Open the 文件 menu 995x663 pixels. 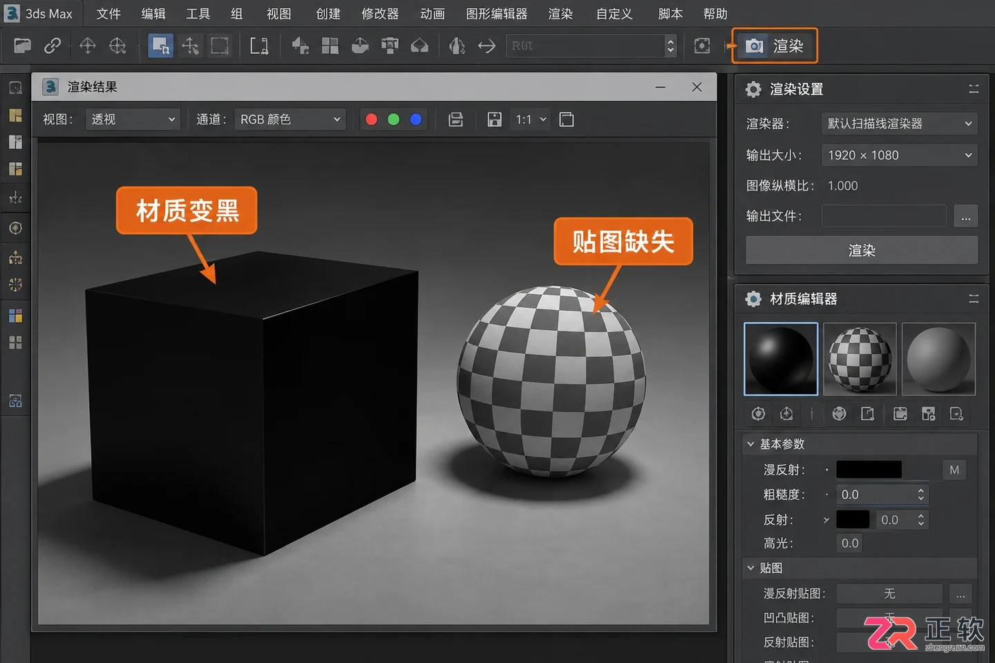point(108,14)
